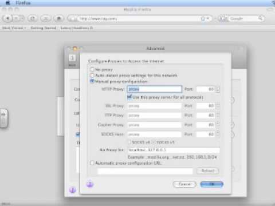This screenshot has width=275, height=206.
Task: Open the Getting Started bookmark
Action: pyautogui.click(x=44, y=28)
